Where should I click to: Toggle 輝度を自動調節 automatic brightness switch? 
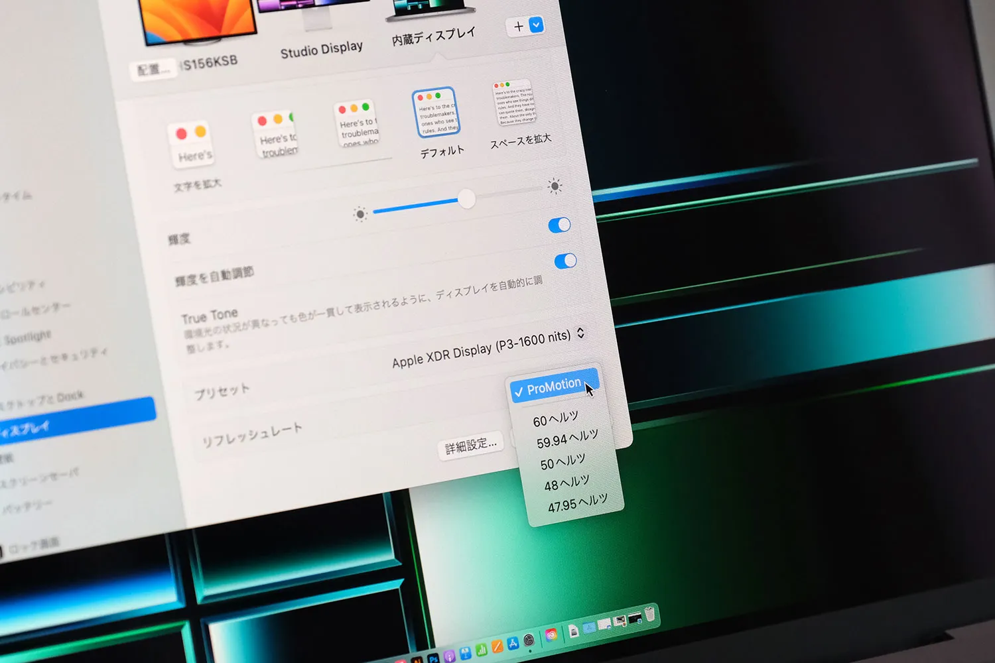click(559, 225)
